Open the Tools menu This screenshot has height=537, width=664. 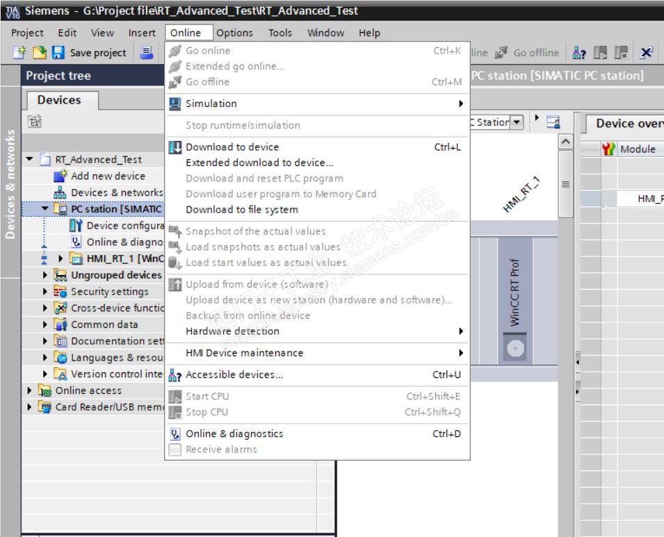(x=280, y=33)
